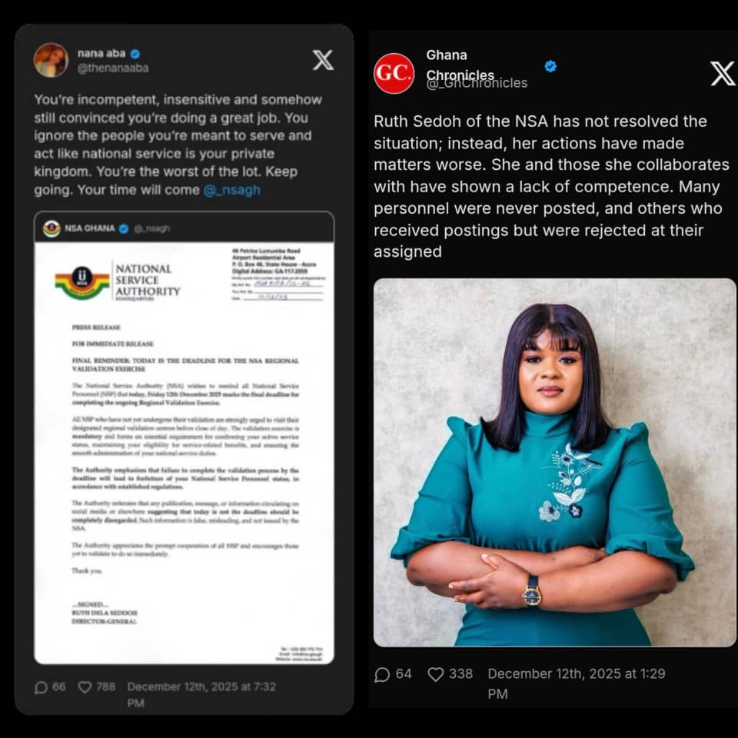Viewport: 738px width, 738px height.
Task: Open the @_GhChronicles handle
Action: pyautogui.click(x=477, y=83)
